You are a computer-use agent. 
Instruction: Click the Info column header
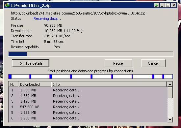(109, 84)
